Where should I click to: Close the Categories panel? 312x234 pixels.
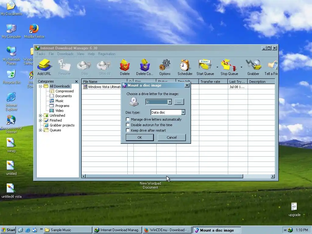pos(76,82)
